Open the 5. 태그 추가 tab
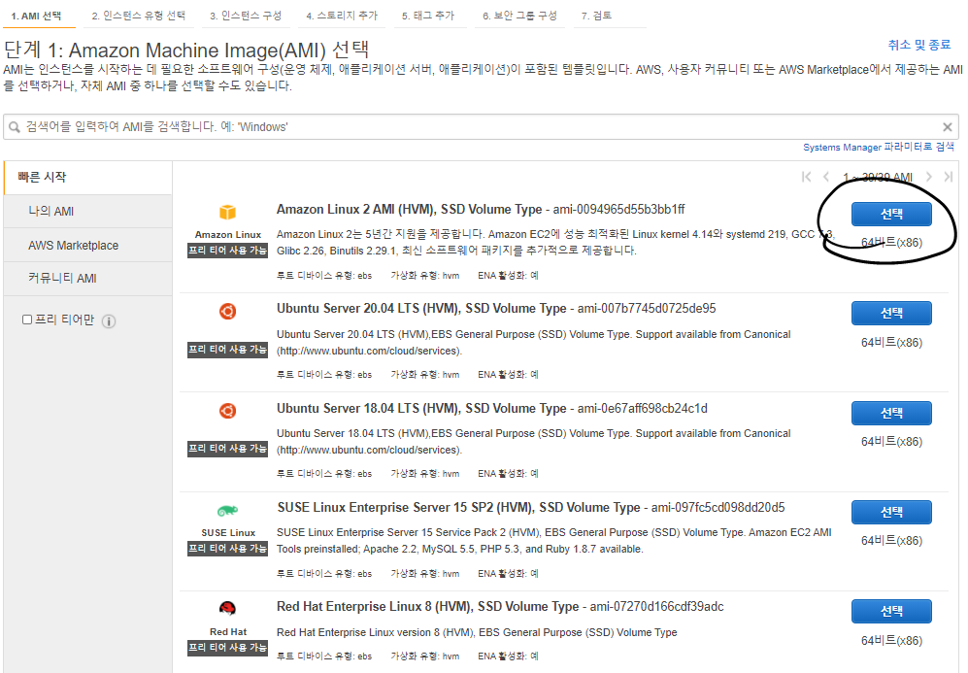This screenshot has height=673, width=968. click(428, 17)
